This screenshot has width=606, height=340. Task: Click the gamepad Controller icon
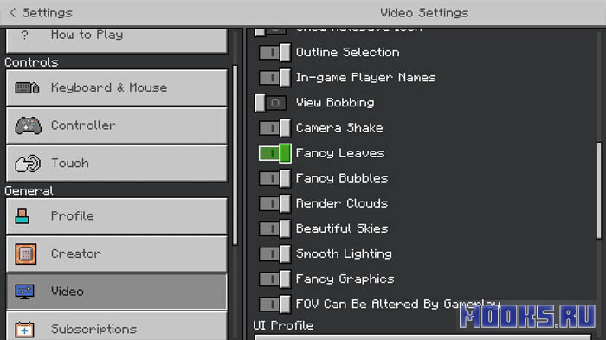pos(28,125)
